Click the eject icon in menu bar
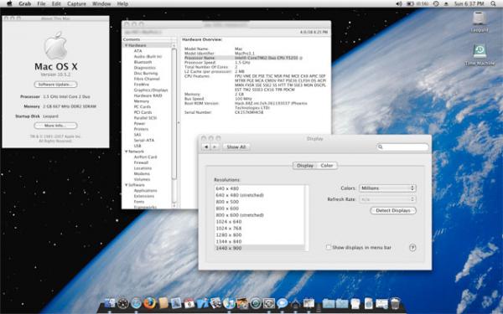This screenshot has height=314, width=503. tap(446, 4)
